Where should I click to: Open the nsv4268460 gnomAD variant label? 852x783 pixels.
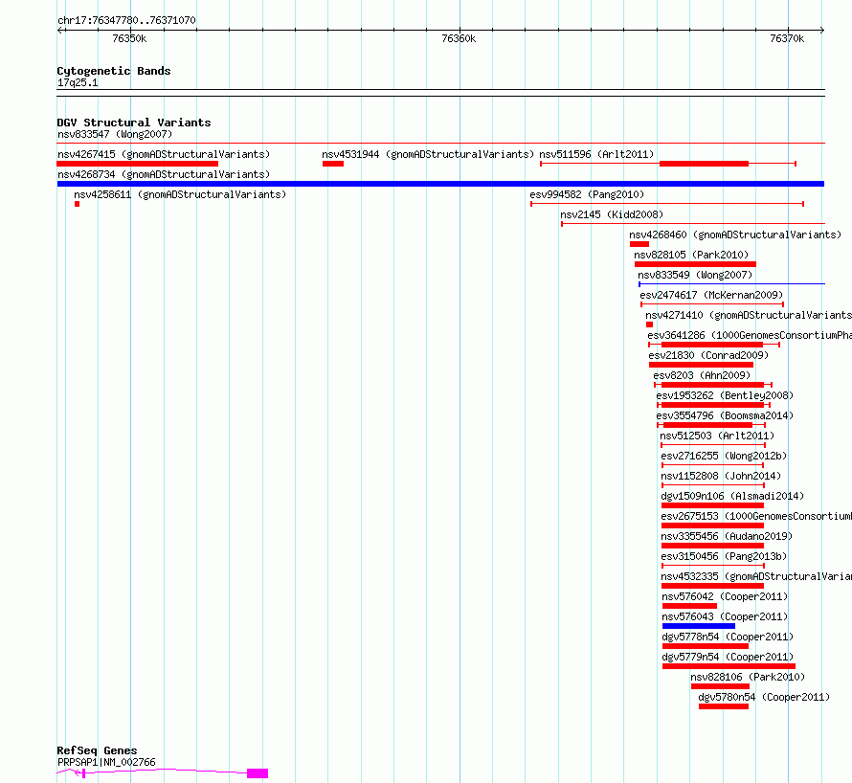(735, 235)
